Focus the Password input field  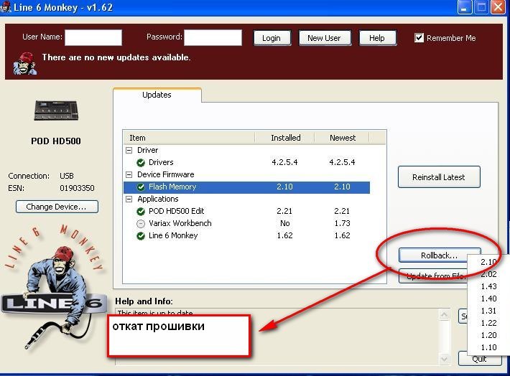tap(213, 37)
